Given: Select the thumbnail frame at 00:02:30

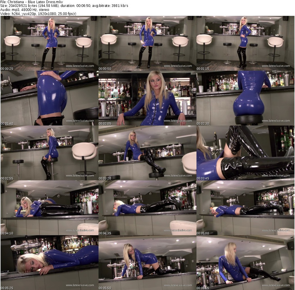Looking at the screenshot, I should pos(245,98).
